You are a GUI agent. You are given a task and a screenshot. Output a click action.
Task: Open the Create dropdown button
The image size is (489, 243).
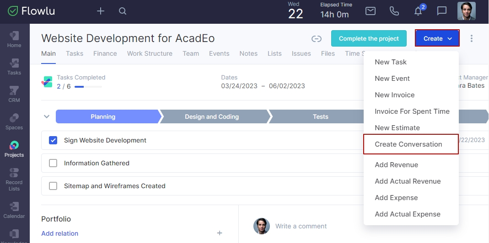[x=437, y=38]
